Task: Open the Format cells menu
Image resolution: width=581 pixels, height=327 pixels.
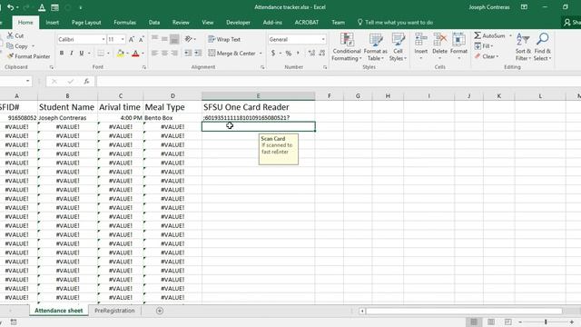Action: 458,47
